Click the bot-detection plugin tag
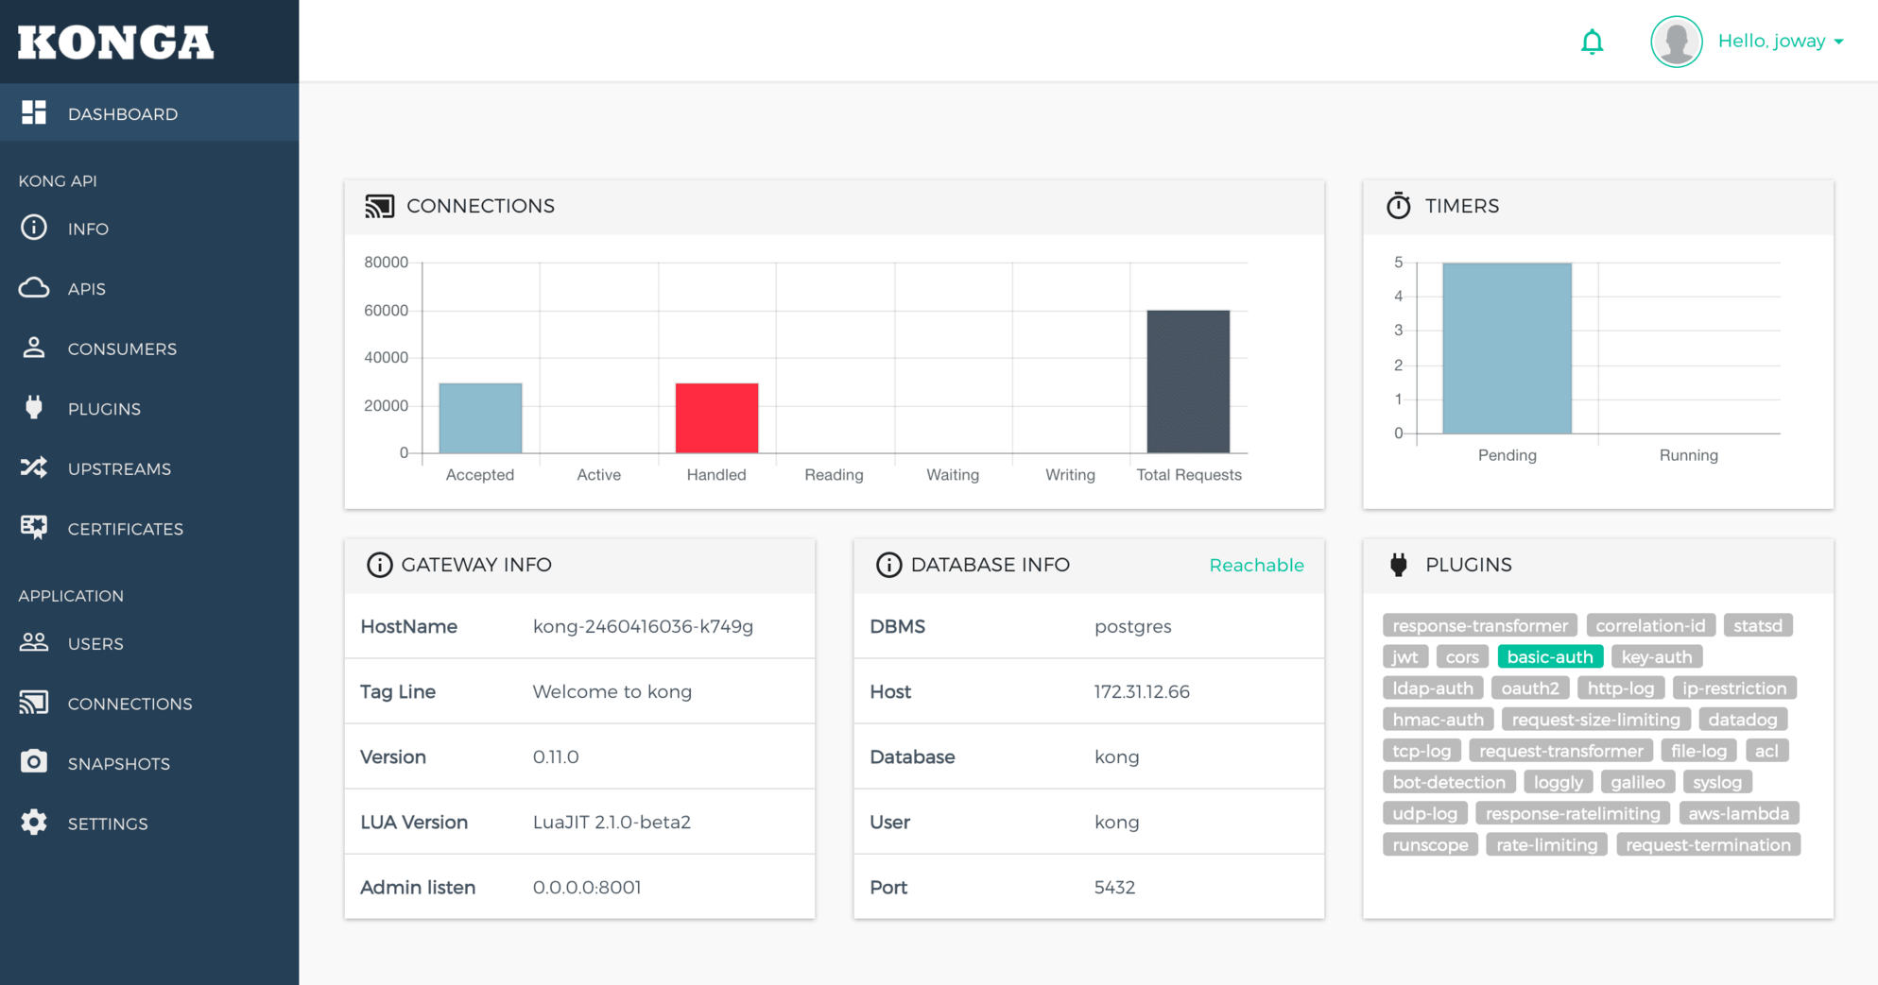 pos(1449,782)
